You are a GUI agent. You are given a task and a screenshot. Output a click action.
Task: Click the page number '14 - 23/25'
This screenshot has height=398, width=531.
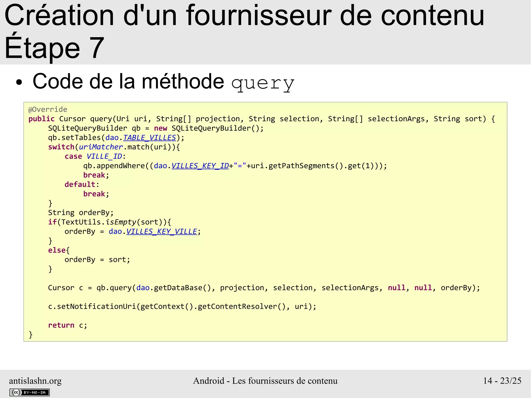click(502, 381)
